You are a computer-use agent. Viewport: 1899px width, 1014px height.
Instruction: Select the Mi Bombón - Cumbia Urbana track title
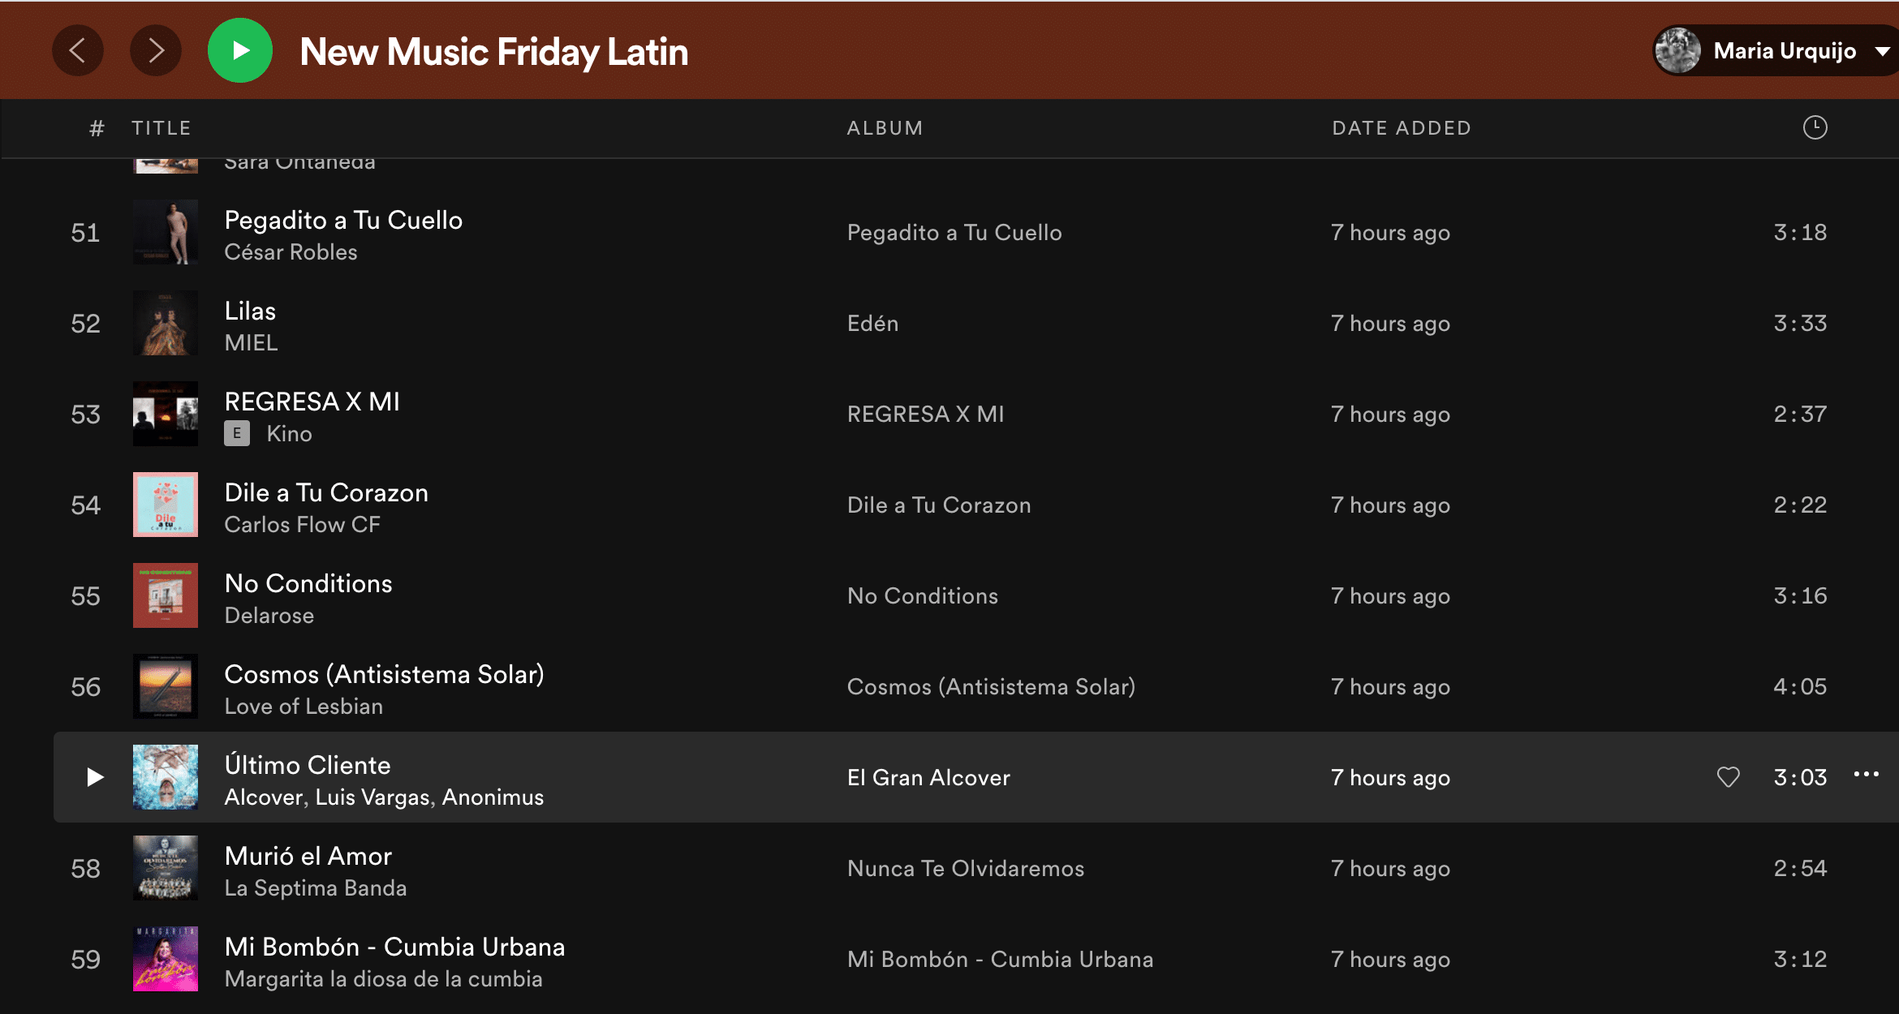coord(394,947)
